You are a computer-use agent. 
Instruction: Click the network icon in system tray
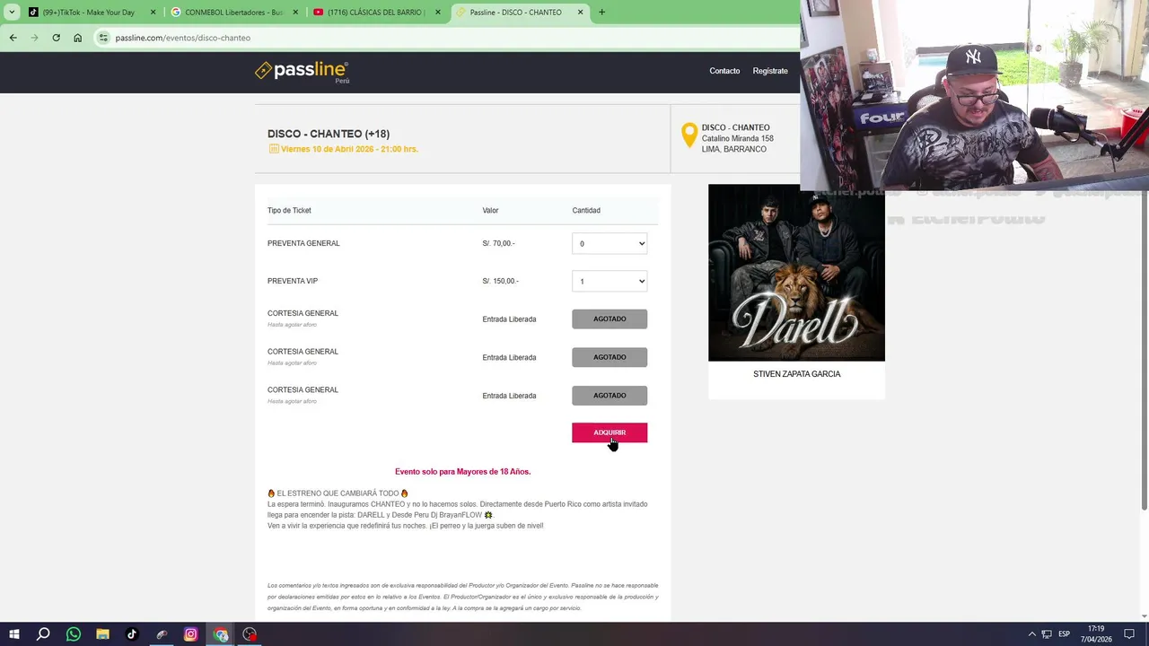click(1047, 634)
